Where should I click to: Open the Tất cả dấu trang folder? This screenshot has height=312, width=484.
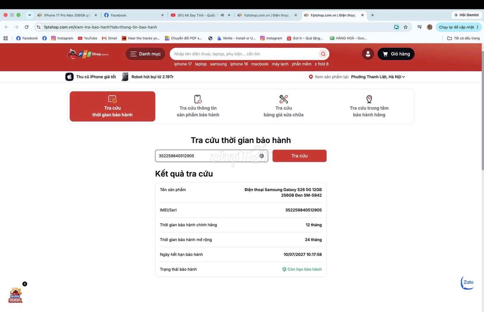pos(463,38)
